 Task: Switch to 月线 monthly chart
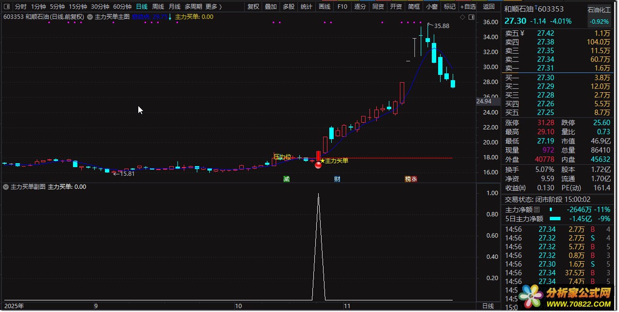(x=175, y=7)
